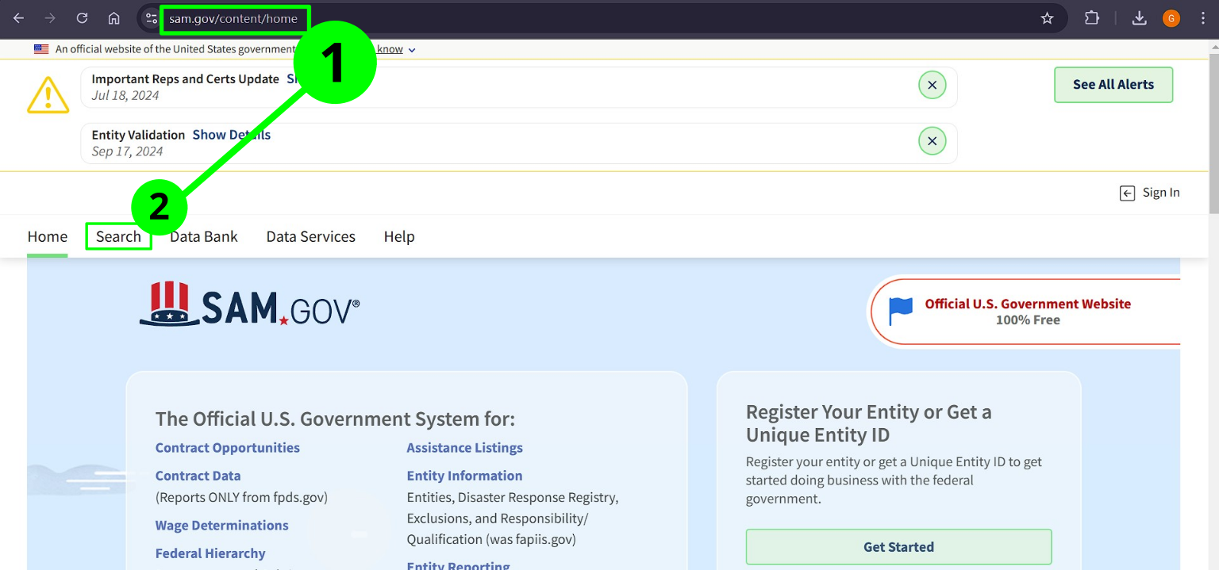1219x570 pixels.
Task: Dismiss the Important Reps and Certs alert
Action: (932, 85)
